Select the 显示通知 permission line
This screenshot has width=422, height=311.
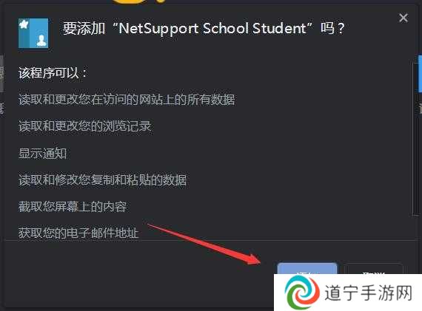point(42,154)
